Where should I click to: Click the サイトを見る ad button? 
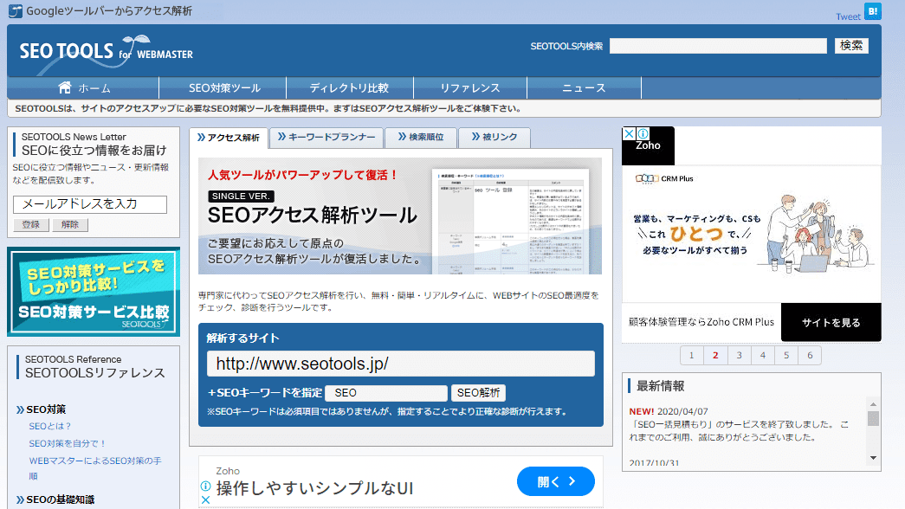831,323
